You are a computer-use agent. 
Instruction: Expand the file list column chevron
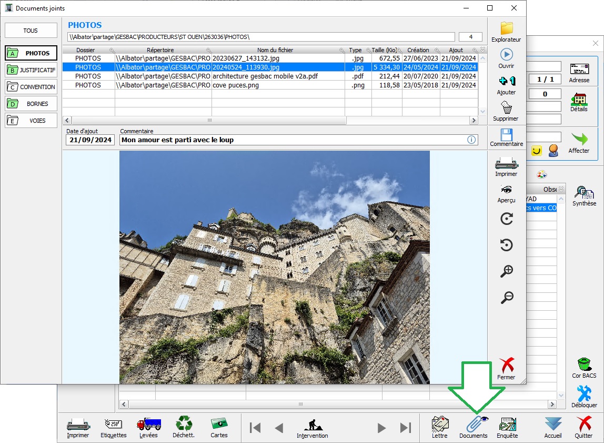pyautogui.click(x=482, y=50)
